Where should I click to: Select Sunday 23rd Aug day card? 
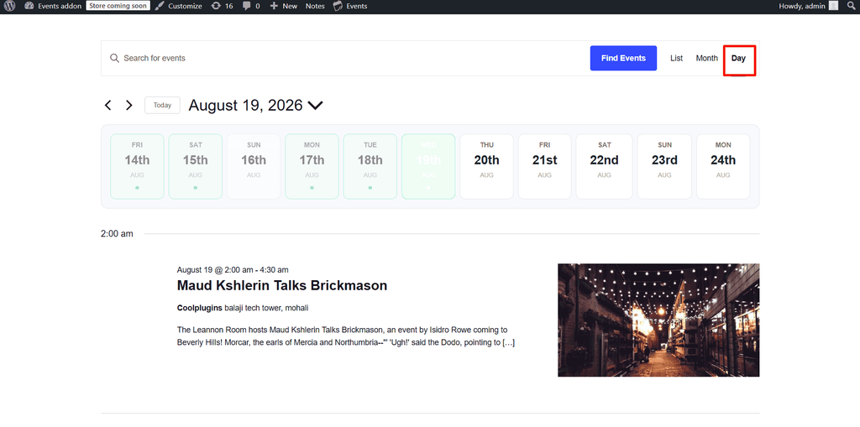664,166
